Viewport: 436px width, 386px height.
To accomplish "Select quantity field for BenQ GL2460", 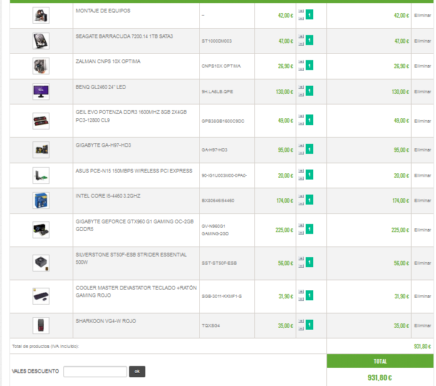I will point(309,91).
